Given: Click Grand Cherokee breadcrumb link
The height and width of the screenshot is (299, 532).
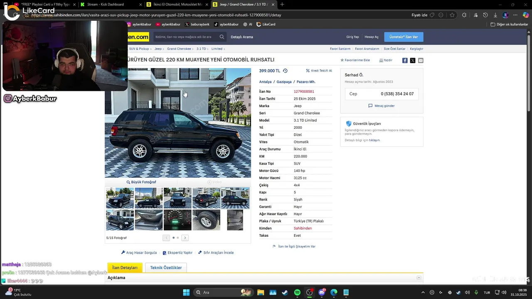Looking at the screenshot, I should pos(179,49).
